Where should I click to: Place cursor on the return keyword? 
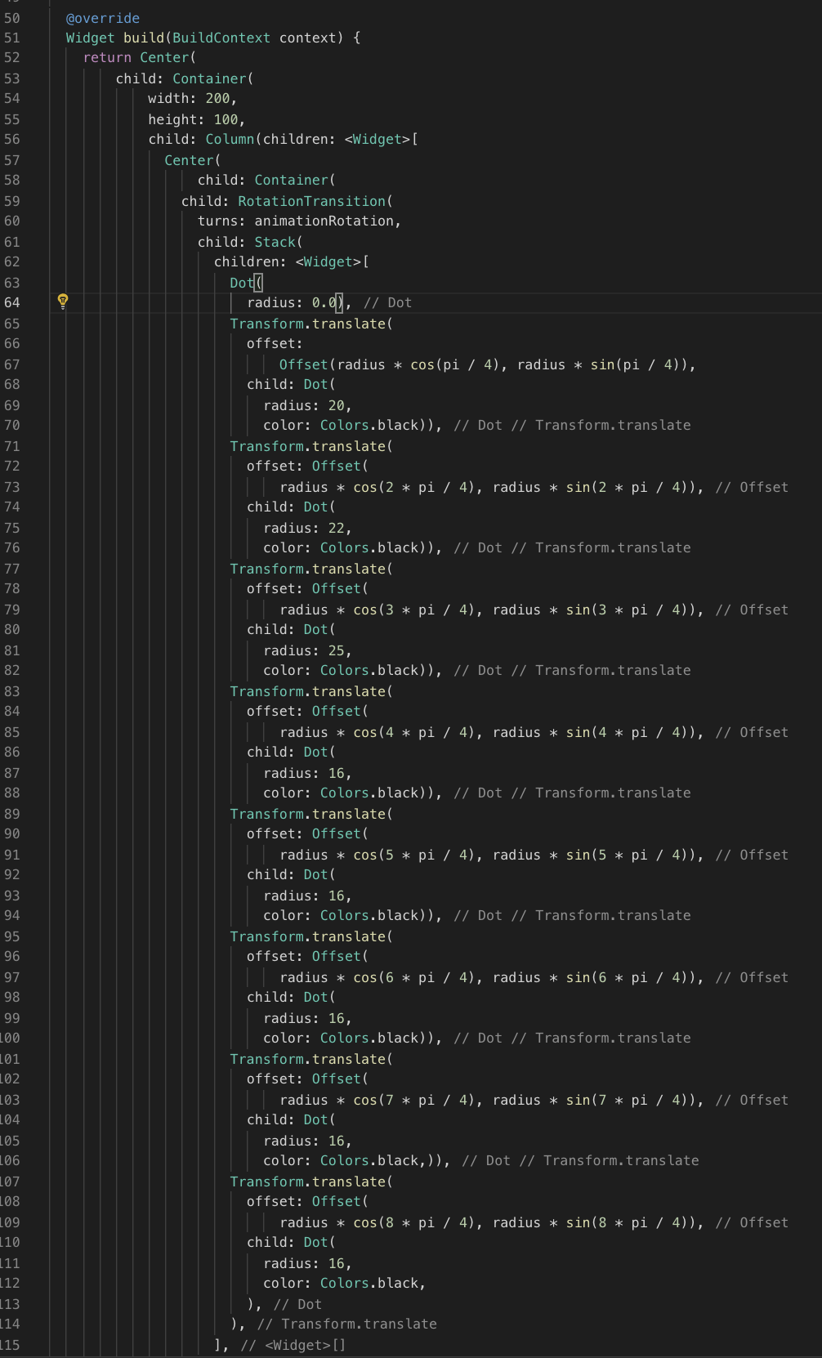tap(107, 58)
